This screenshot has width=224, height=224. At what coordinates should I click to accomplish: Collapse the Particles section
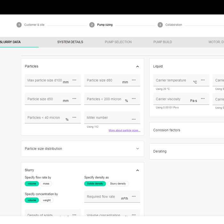[138, 67]
